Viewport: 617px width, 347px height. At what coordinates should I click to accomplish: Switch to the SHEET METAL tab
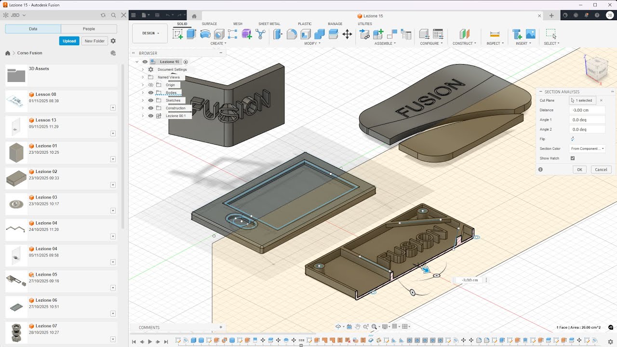tap(269, 24)
